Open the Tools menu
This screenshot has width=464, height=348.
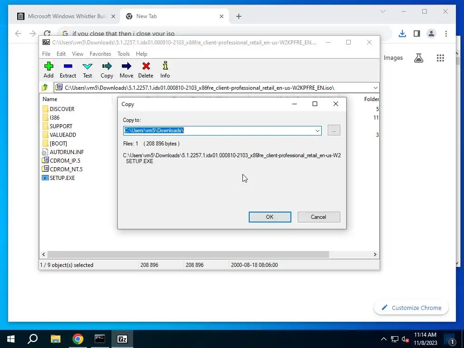pos(123,54)
